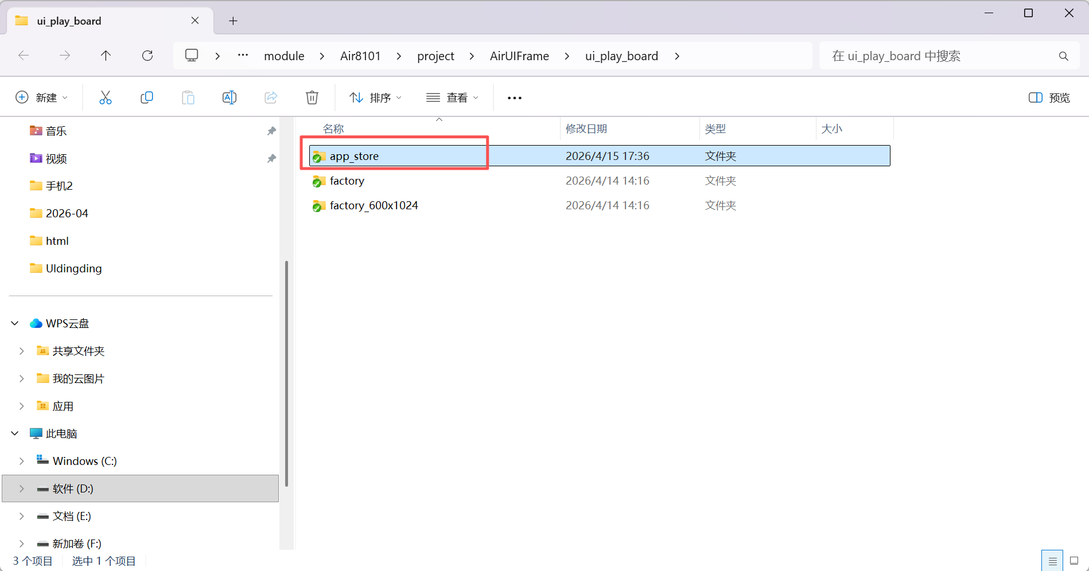Click the Paste clipboard icon

coord(188,97)
